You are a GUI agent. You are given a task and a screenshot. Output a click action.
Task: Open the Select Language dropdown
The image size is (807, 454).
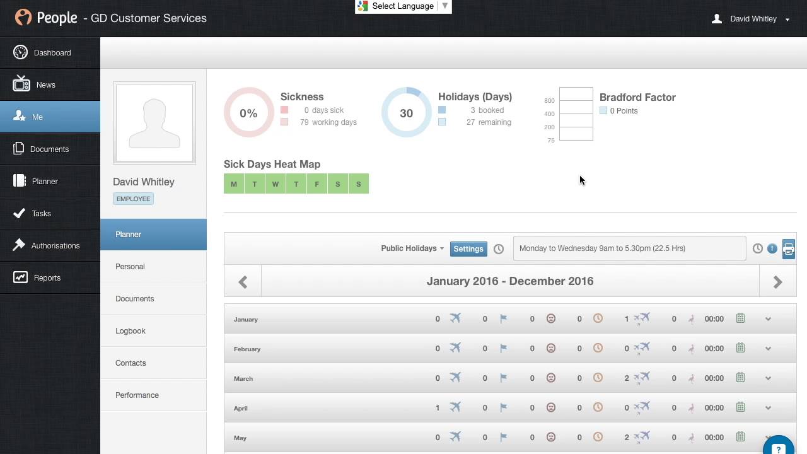click(x=403, y=6)
